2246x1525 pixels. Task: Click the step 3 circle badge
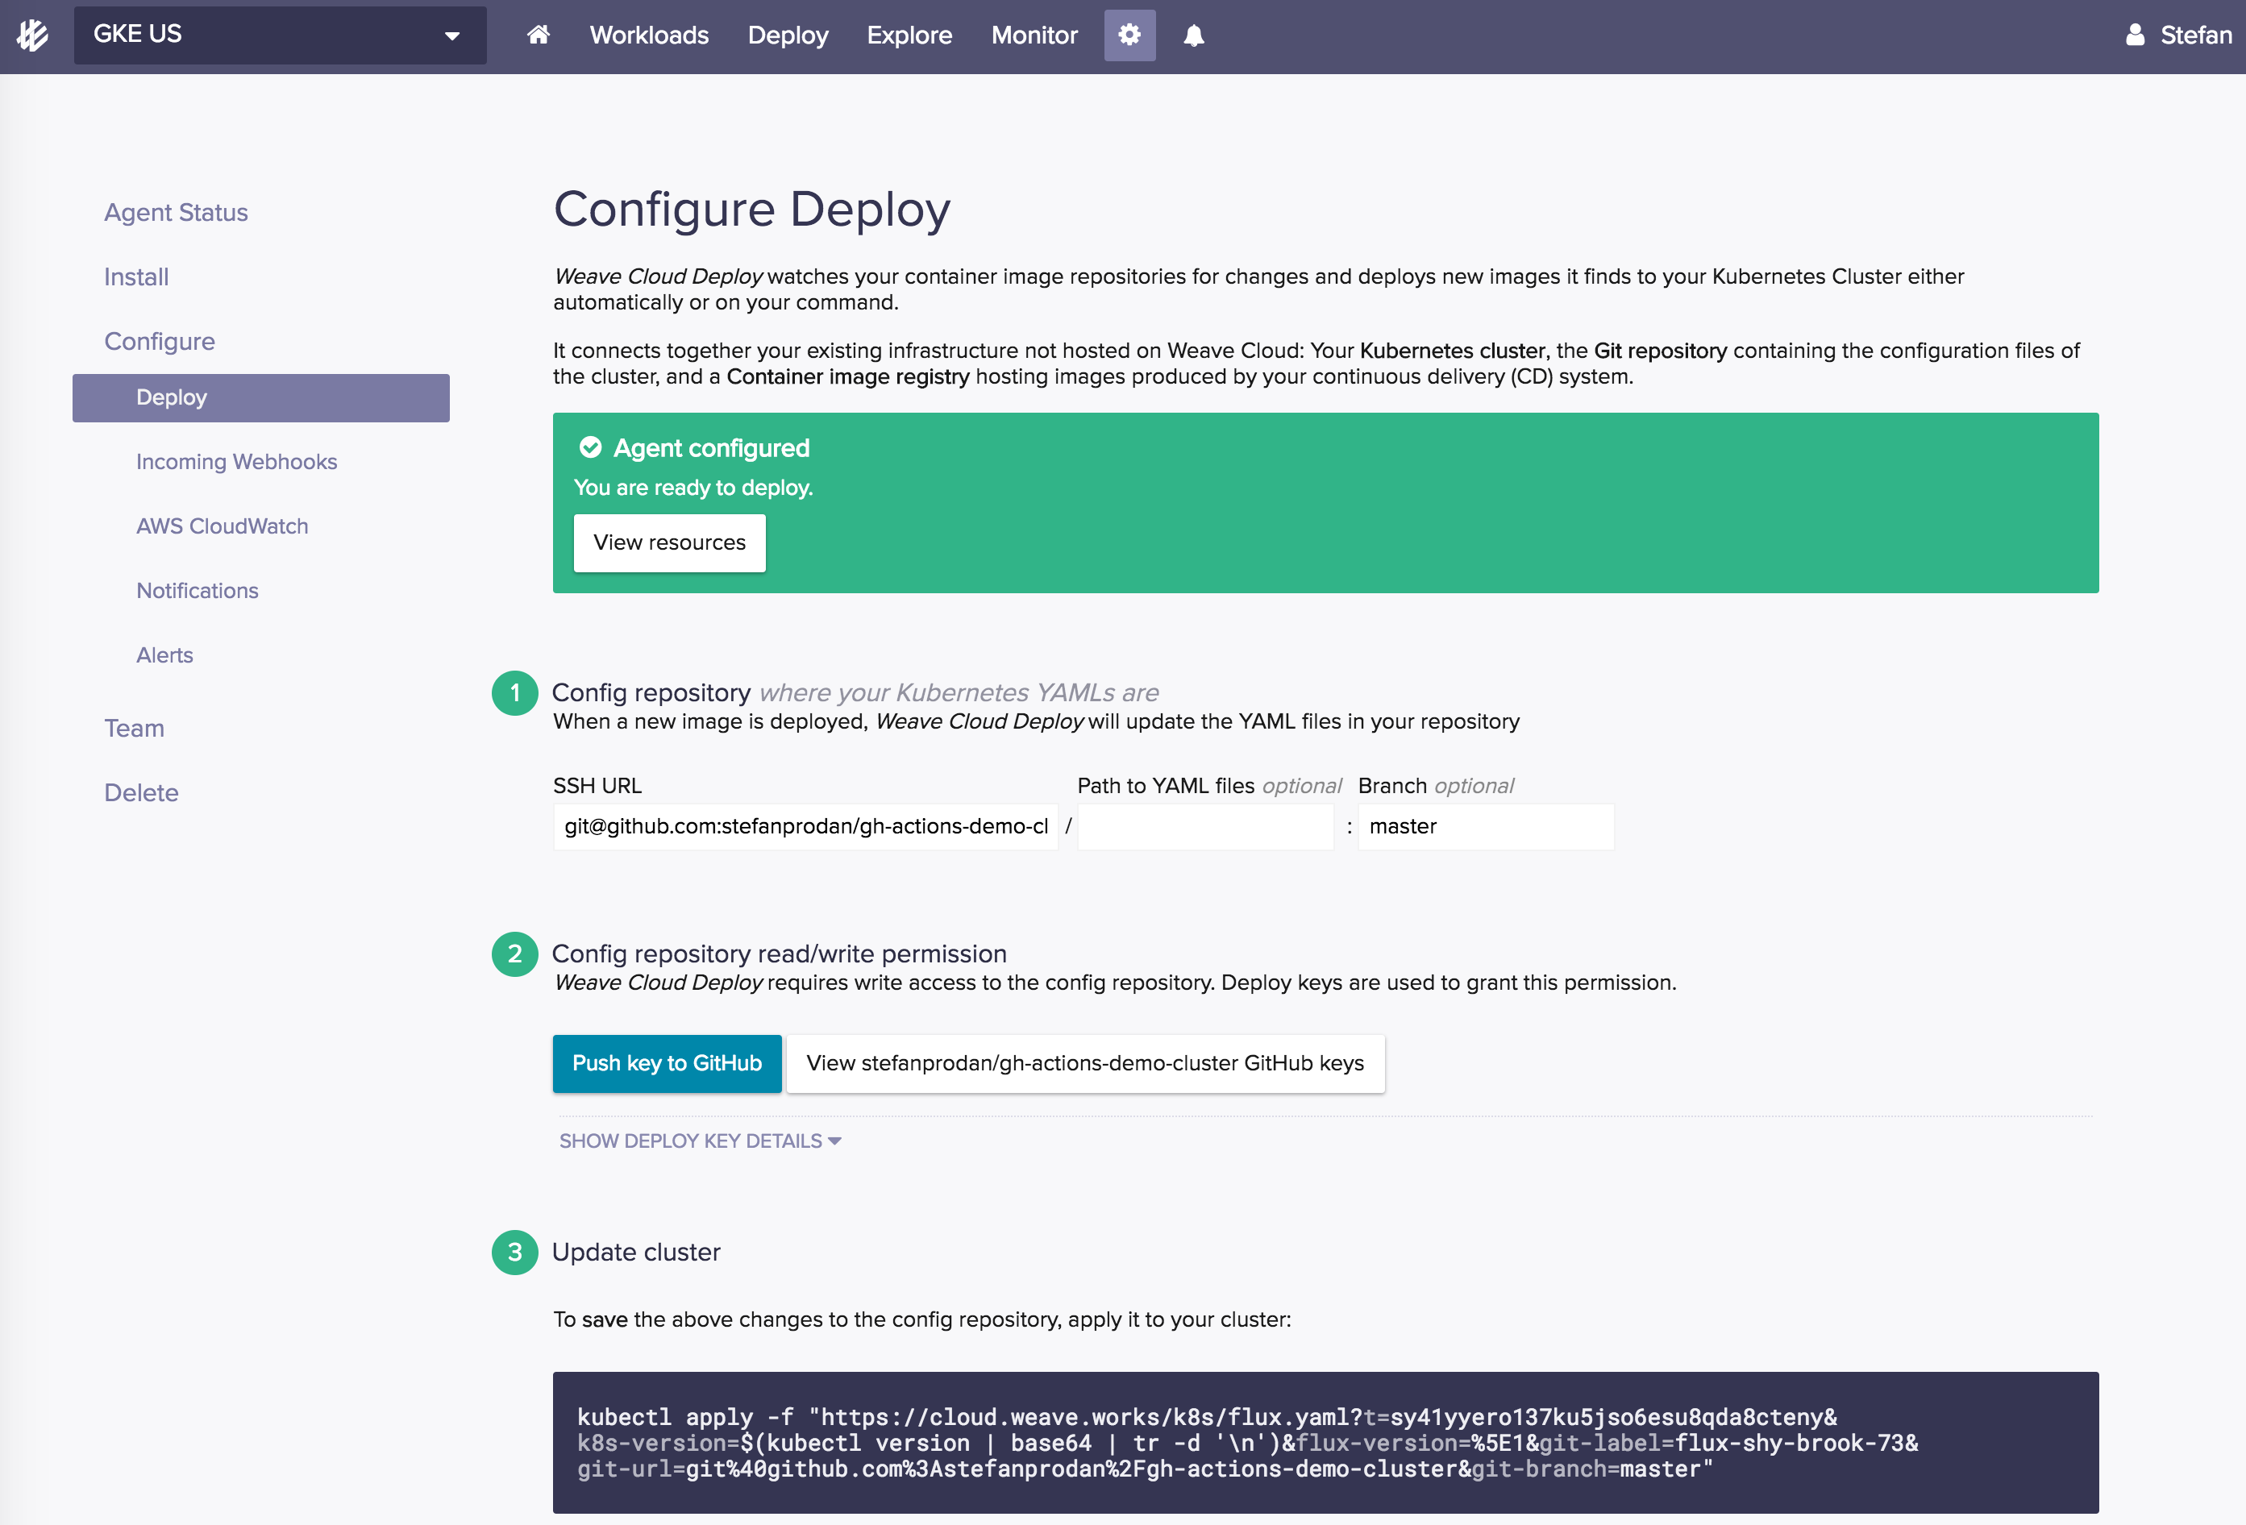coord(514,1253)
